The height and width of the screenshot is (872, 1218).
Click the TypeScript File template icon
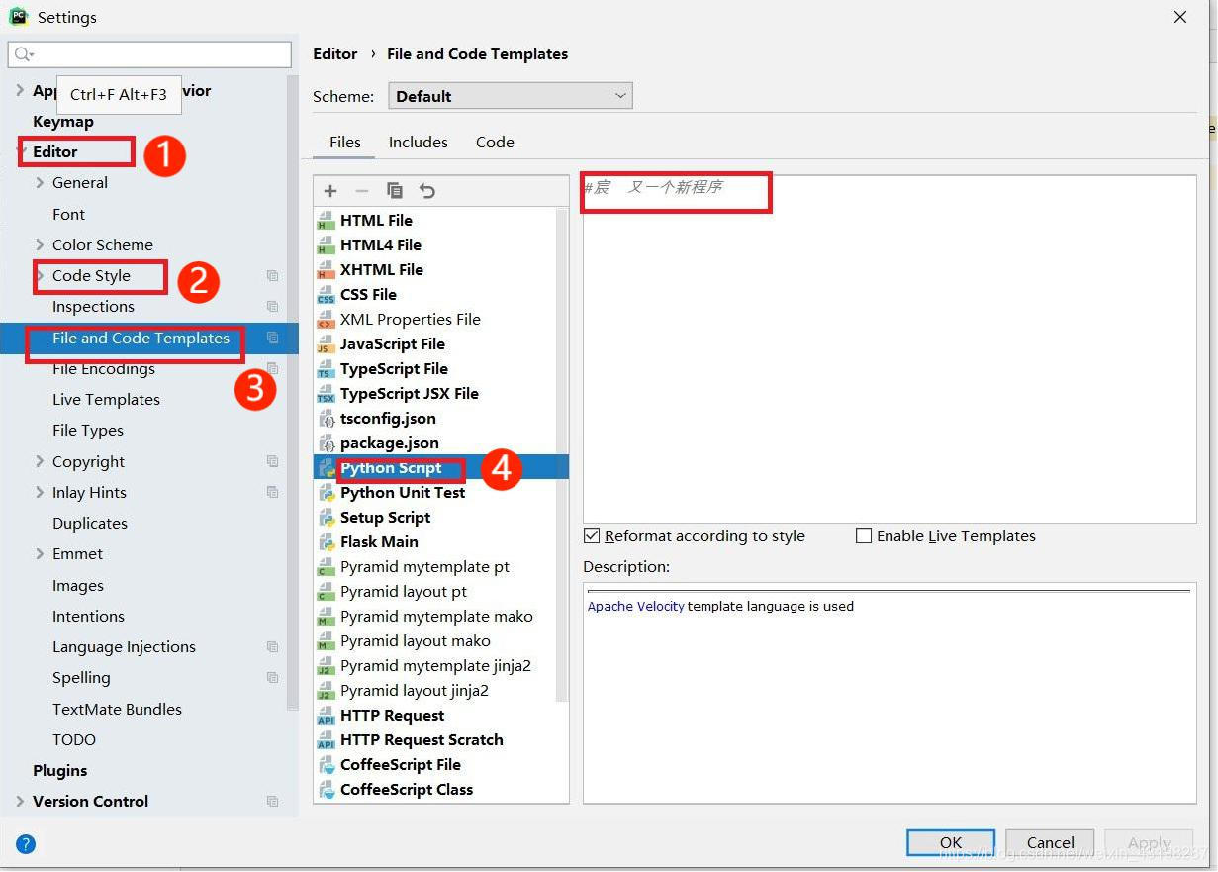326,369
